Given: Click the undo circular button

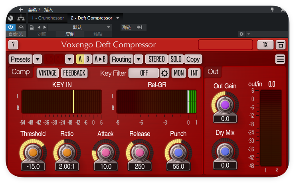Looking at the screenshot, I should pyautogui.click(x=49, y=59).
